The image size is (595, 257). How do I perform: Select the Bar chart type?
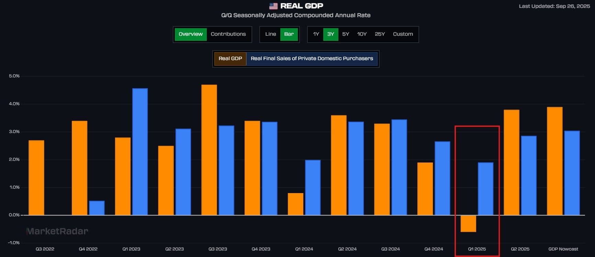click(289, 34)
